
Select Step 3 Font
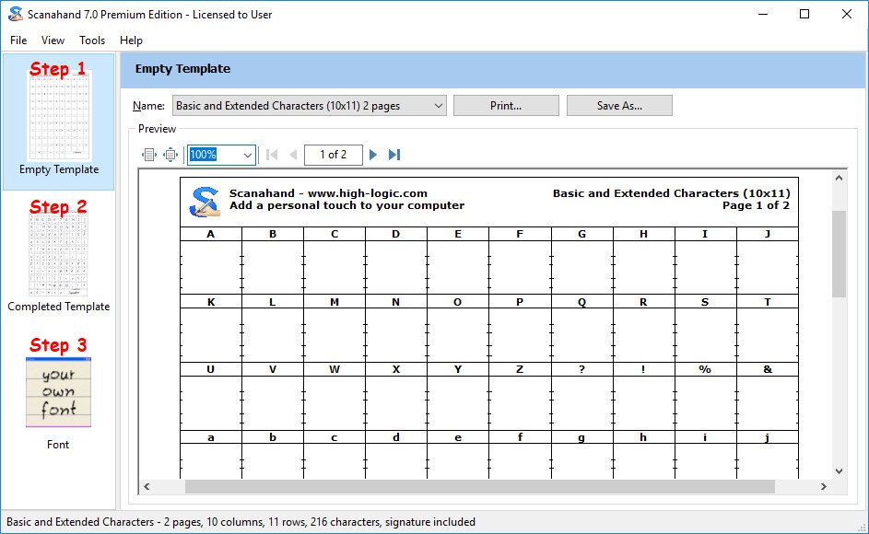pyautogui.click(x=58, y=393)
